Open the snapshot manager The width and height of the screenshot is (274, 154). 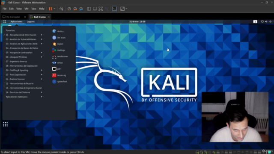click(x=81, y=9)
